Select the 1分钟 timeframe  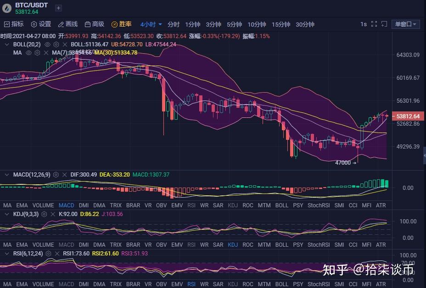coord(193,24)
